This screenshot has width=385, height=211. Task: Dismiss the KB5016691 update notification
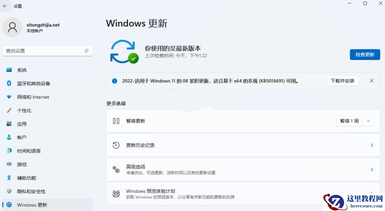(x=371, y=80)
